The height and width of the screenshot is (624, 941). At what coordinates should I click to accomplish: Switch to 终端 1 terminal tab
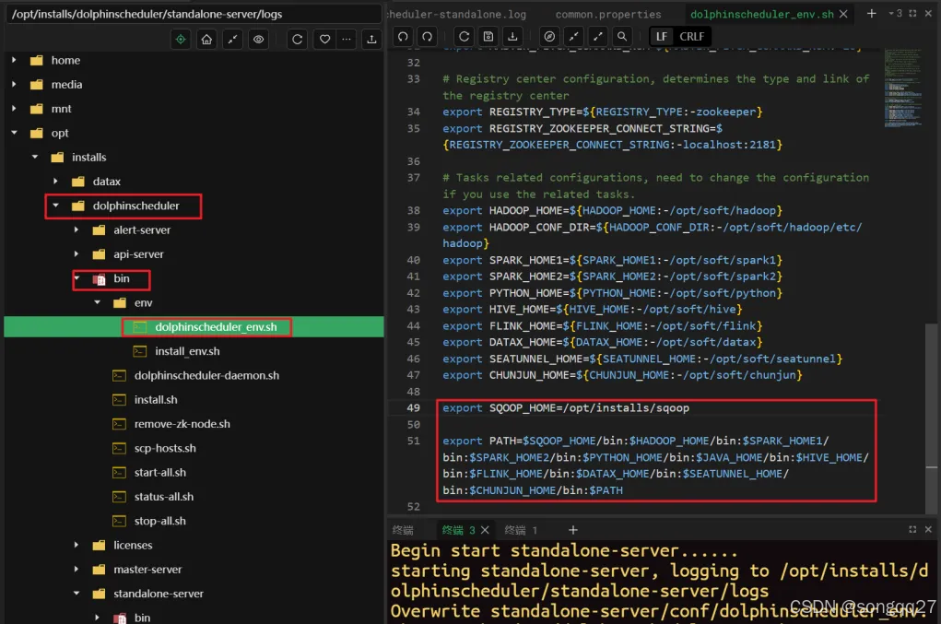[521, 530]
